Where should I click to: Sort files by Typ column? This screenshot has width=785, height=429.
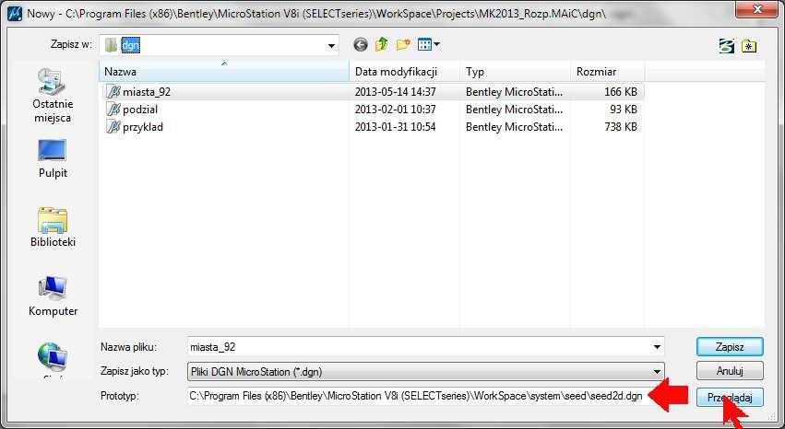click(515, 72)
